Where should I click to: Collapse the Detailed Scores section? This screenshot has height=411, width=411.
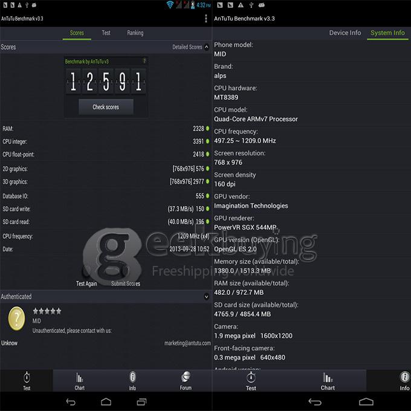206,47
